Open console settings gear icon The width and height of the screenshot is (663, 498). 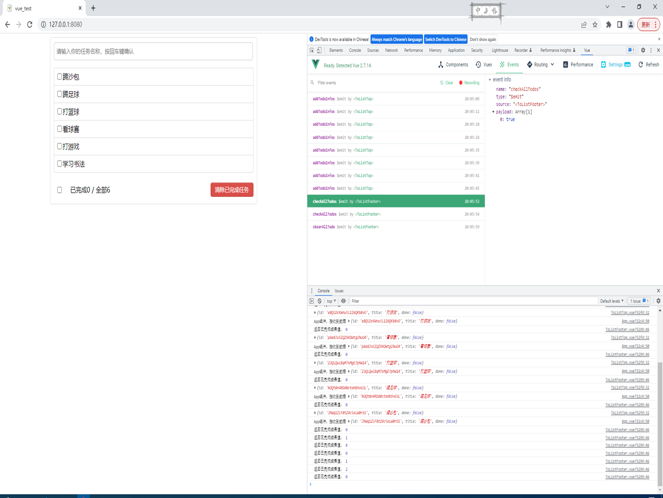click(659, 301)
